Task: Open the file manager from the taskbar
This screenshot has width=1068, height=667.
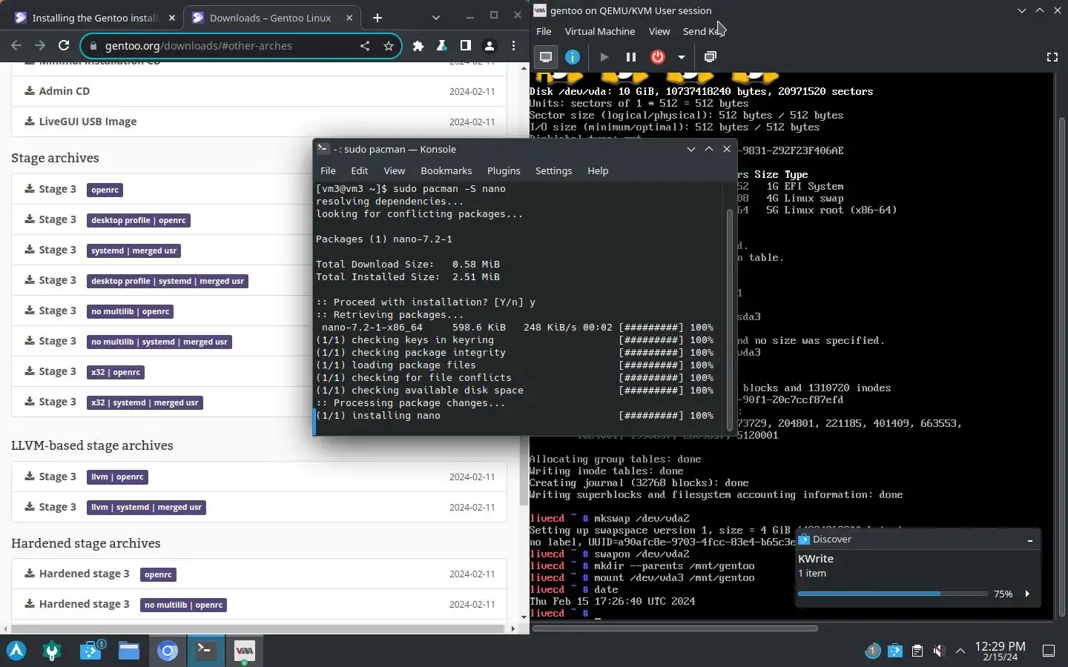Action: coord(129,651)
